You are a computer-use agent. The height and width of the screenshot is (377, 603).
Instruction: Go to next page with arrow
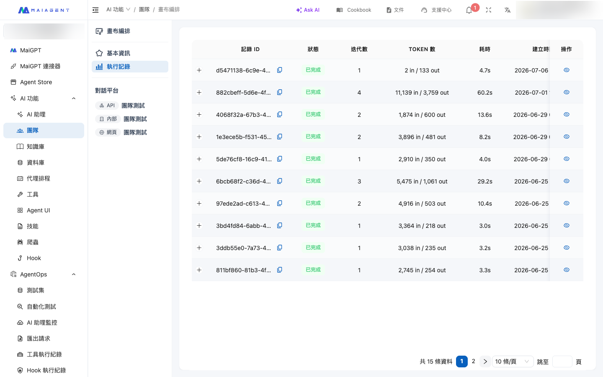click(x=485, y=362)
